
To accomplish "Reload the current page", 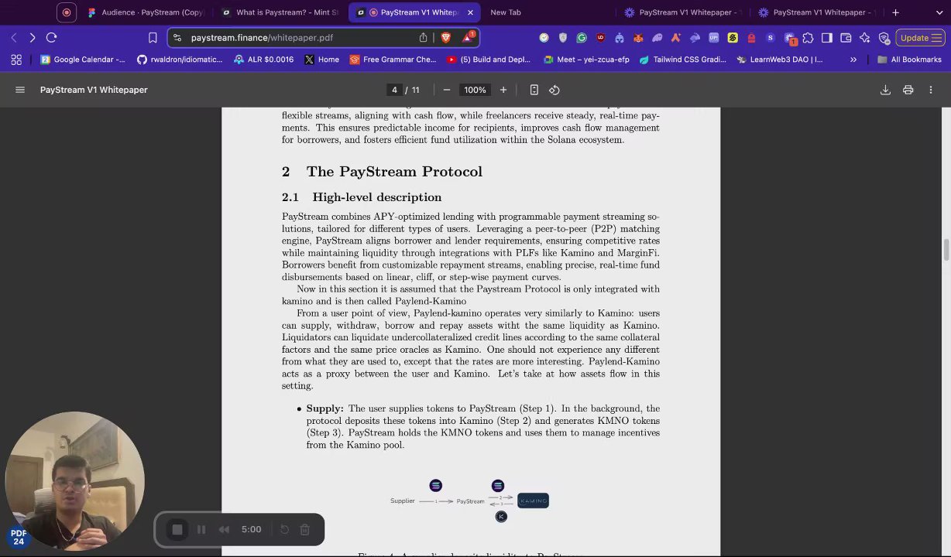I will click(51, 37).
